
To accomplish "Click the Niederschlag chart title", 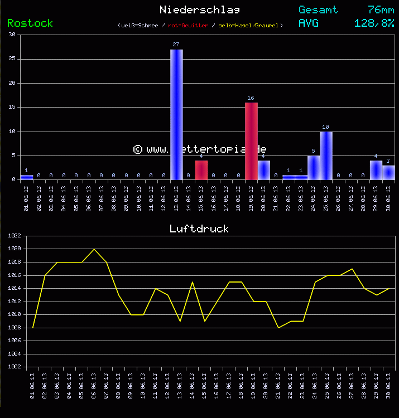I will pyautogui.click(x=200, y=9).
